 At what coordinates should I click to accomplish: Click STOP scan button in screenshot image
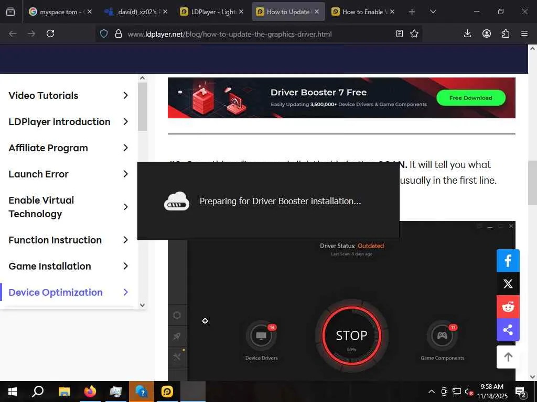click(352, 336)
